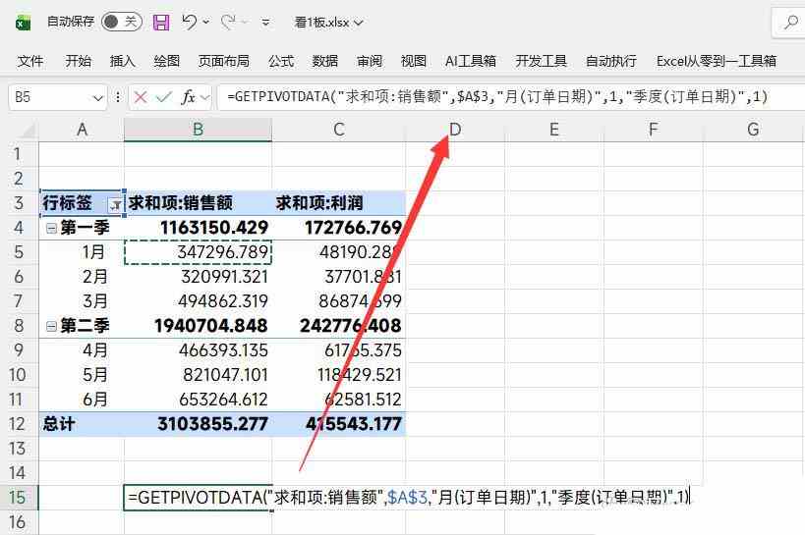This screenshot has width=805, height=535.
Task: Select cell with value 653264.612
Action: click(x=199, y=400)
